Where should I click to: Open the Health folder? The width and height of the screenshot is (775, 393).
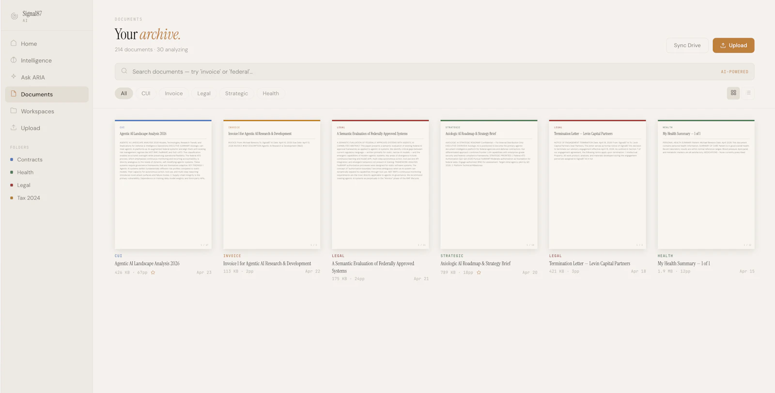click(x=25, y=172)
